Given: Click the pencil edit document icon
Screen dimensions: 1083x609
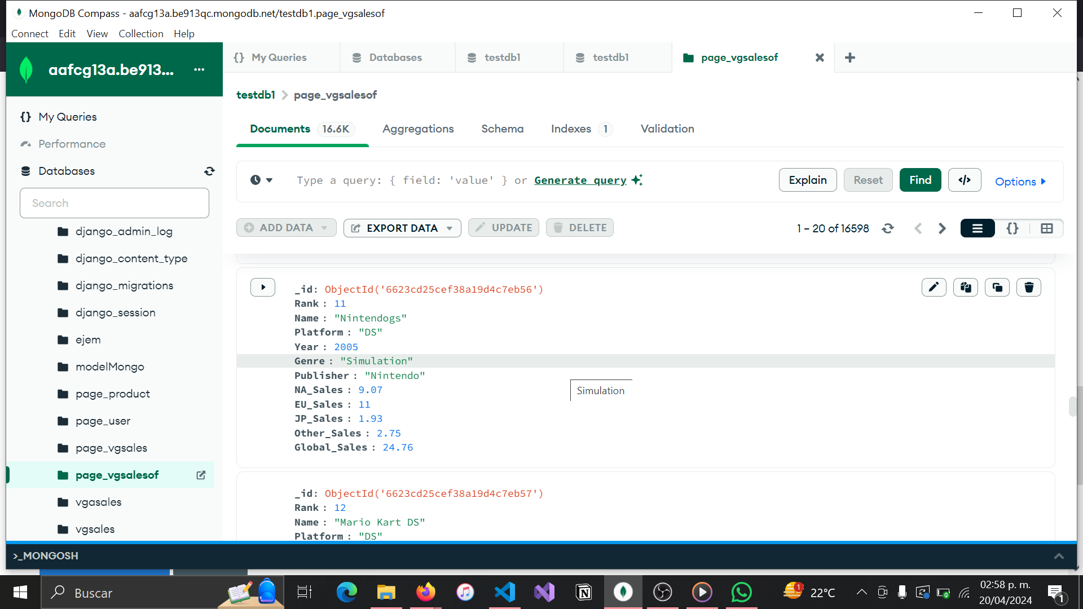Looking at the screenshot, I should 934,288.
